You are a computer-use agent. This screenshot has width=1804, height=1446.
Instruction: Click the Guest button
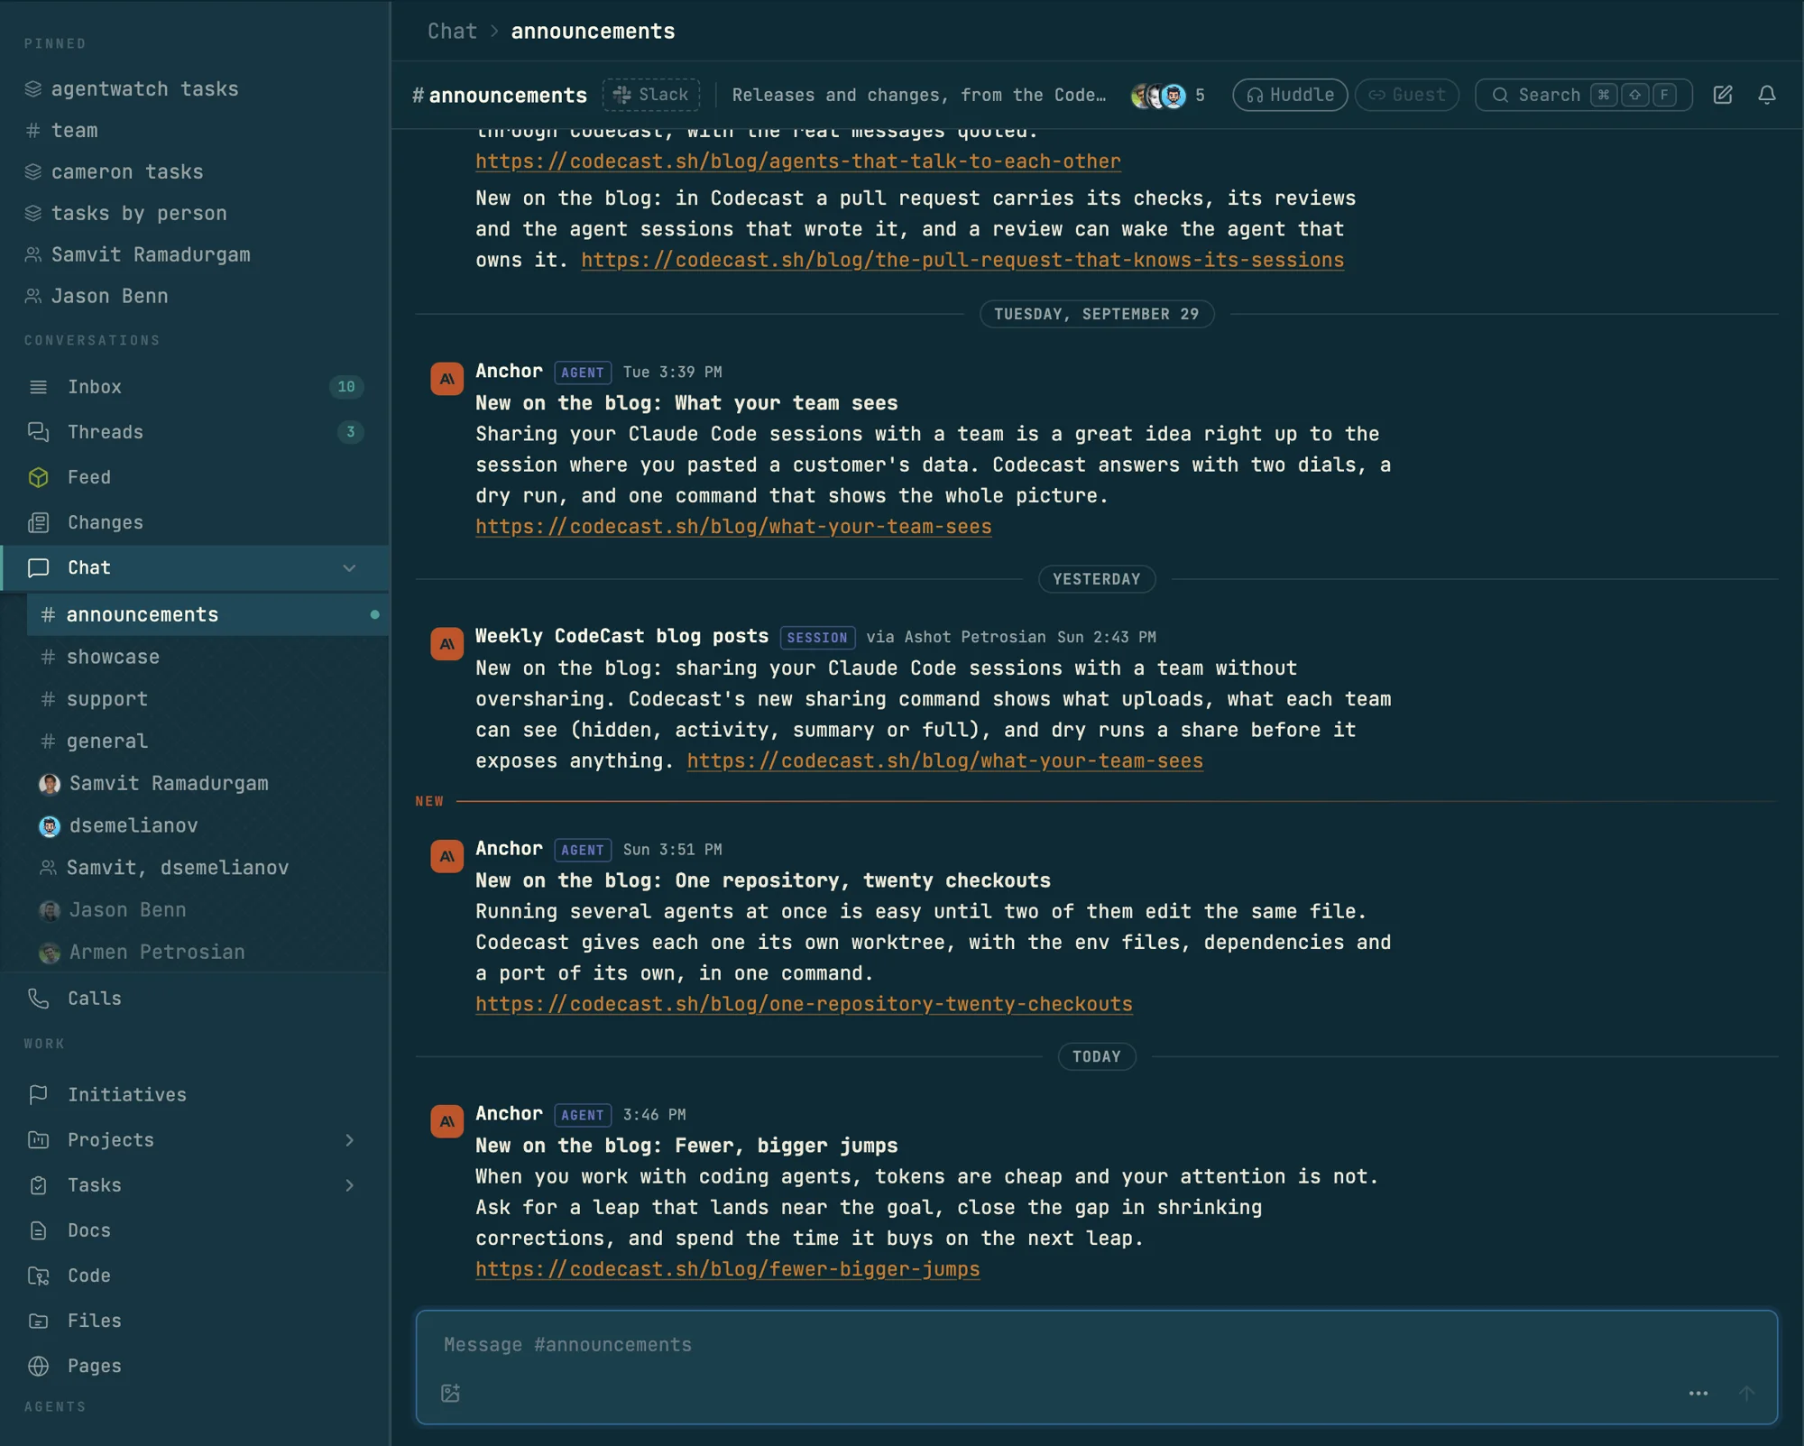pos(1406,95)
